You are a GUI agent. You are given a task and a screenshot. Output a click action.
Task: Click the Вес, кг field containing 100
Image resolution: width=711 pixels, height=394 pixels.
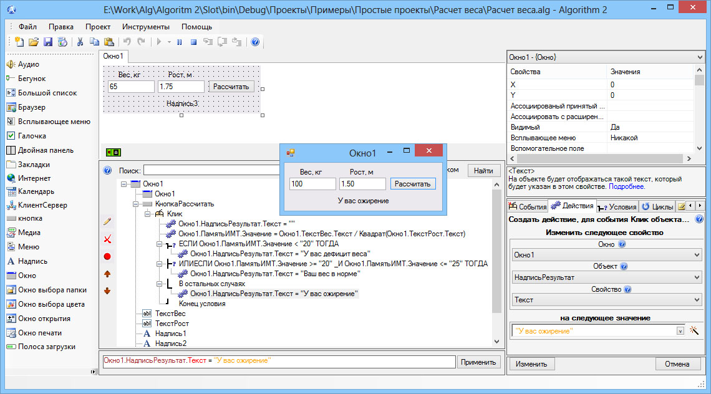312,184
